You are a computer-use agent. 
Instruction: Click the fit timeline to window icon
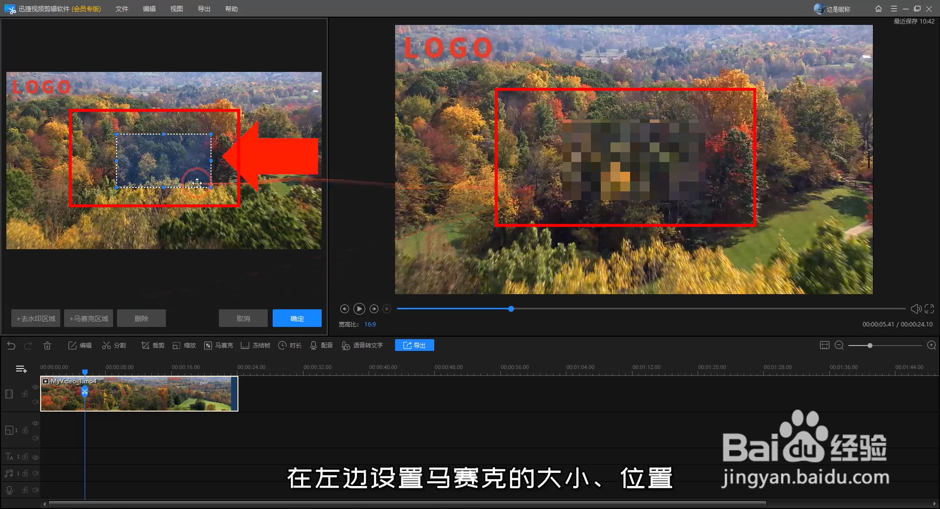coord(824,346)
